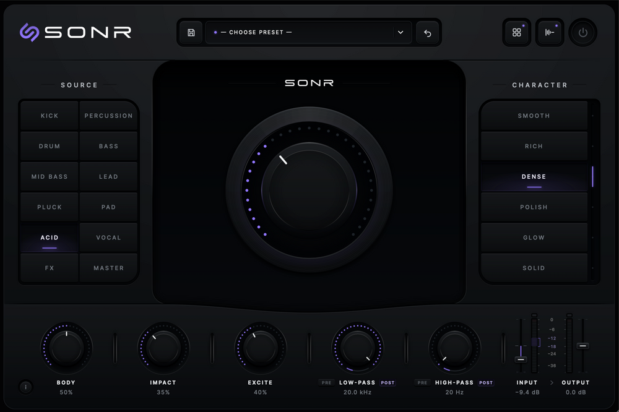Select the Smooth character

[534, 116]
